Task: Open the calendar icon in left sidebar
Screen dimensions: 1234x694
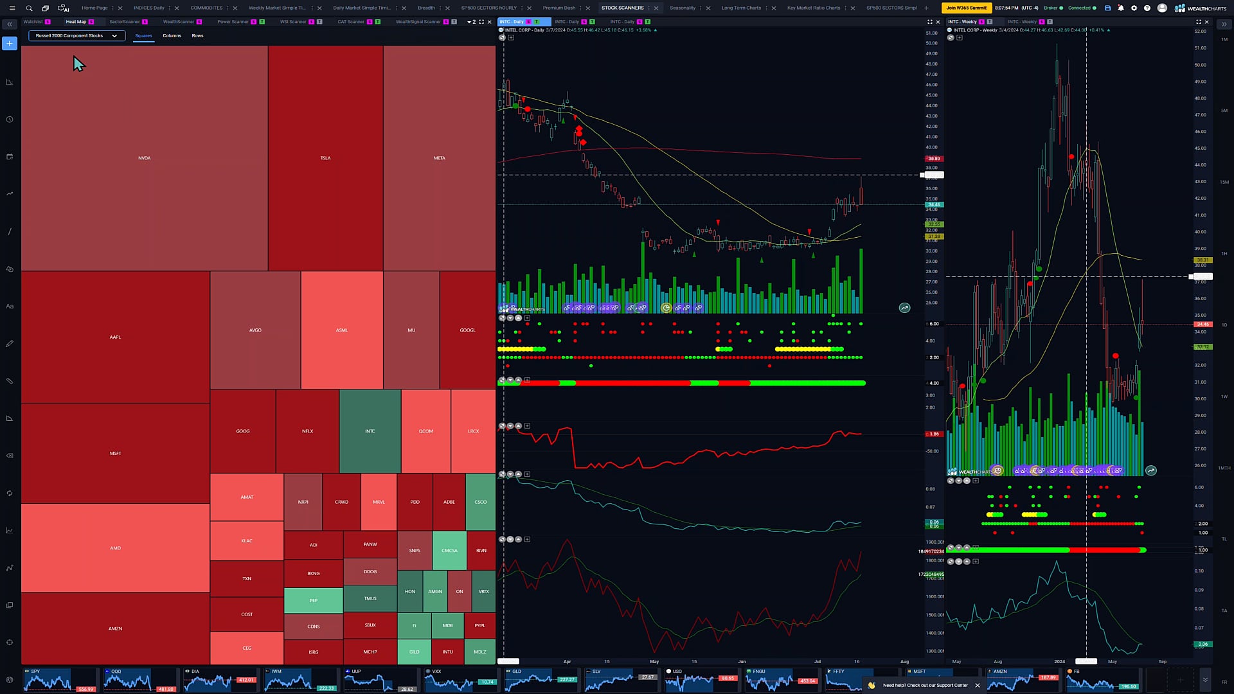Action: pos(10,157)
